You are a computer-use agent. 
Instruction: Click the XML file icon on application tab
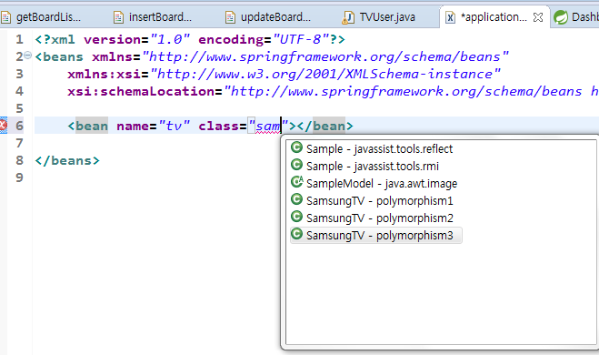pyautogui.click(x=451, y=17)
